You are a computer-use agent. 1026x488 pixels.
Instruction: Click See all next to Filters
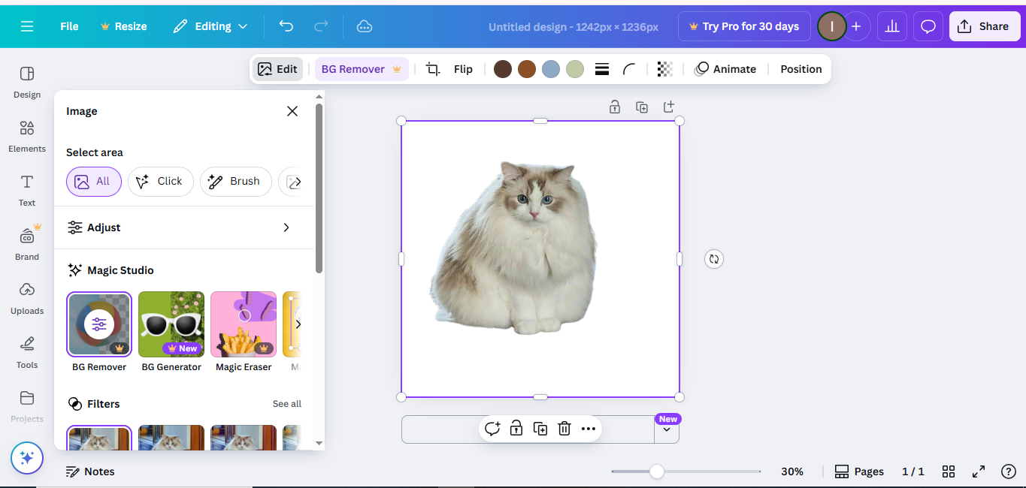click(x=286, y=403)
